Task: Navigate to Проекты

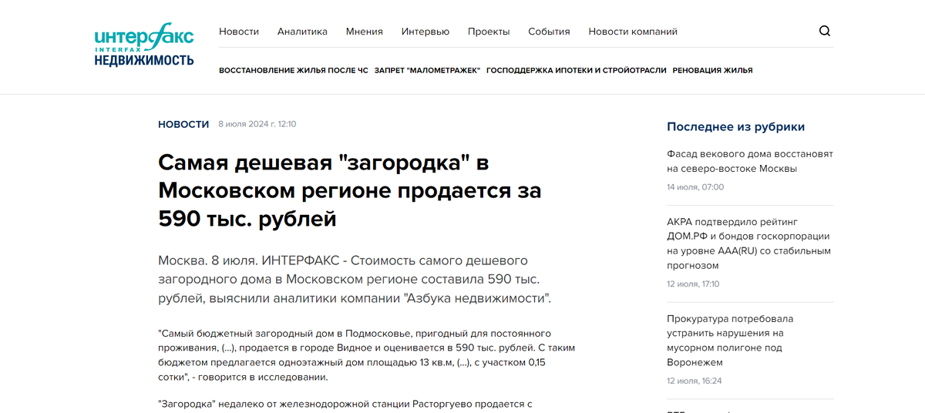Action: click(489, 32)
